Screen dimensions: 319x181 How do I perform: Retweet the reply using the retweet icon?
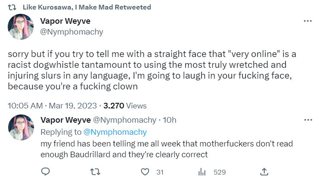coord(97,172)
